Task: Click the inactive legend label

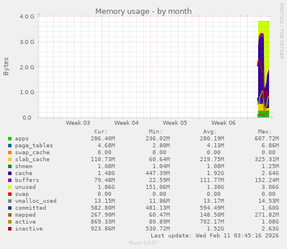Action: tap(29, 229)
